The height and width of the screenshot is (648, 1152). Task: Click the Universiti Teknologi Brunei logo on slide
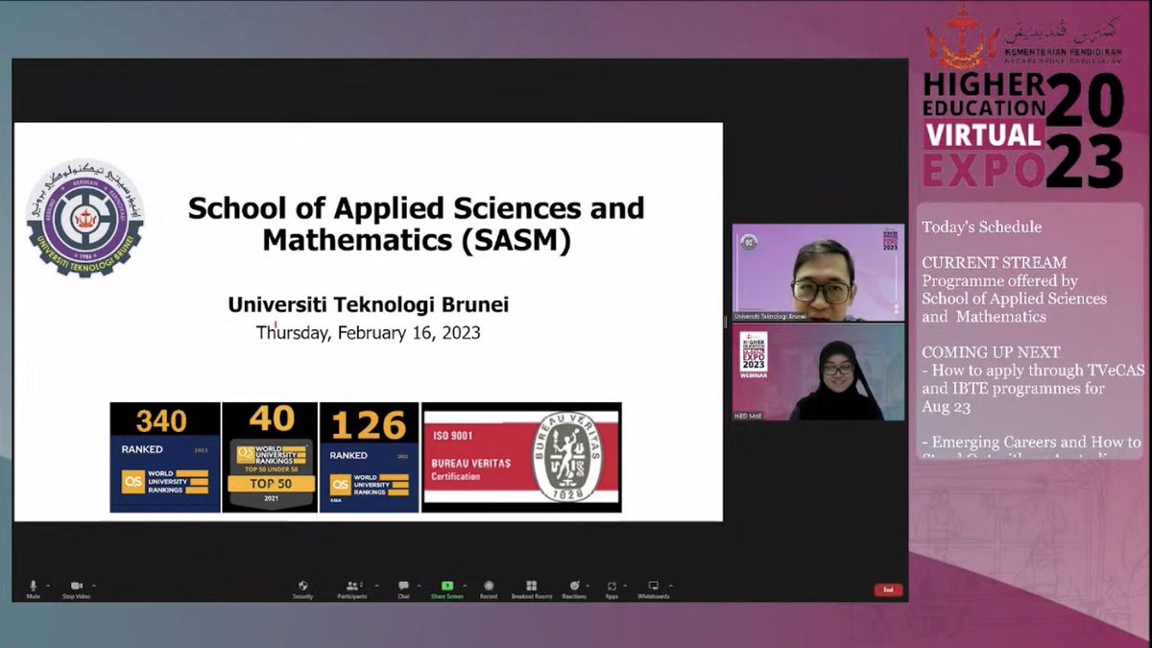(84, 220)
